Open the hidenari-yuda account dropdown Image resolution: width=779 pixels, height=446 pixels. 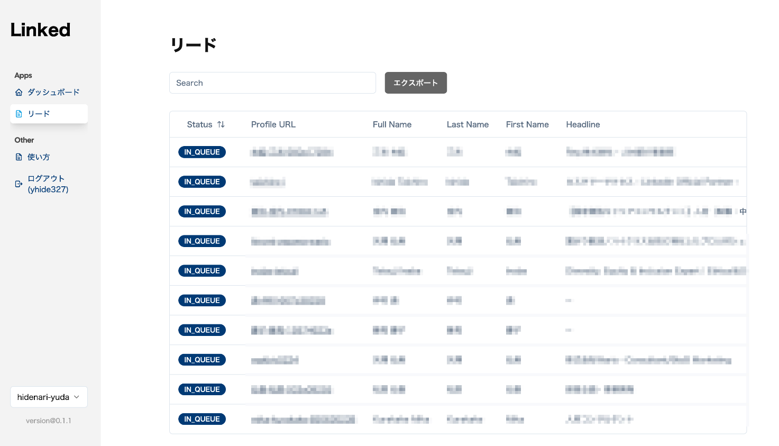(49, 397)
